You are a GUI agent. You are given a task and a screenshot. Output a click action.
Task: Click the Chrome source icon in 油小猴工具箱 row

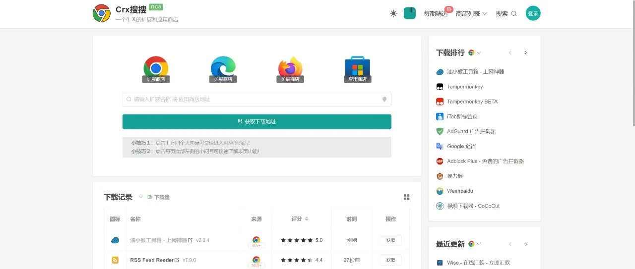click(x=256, y=240)
